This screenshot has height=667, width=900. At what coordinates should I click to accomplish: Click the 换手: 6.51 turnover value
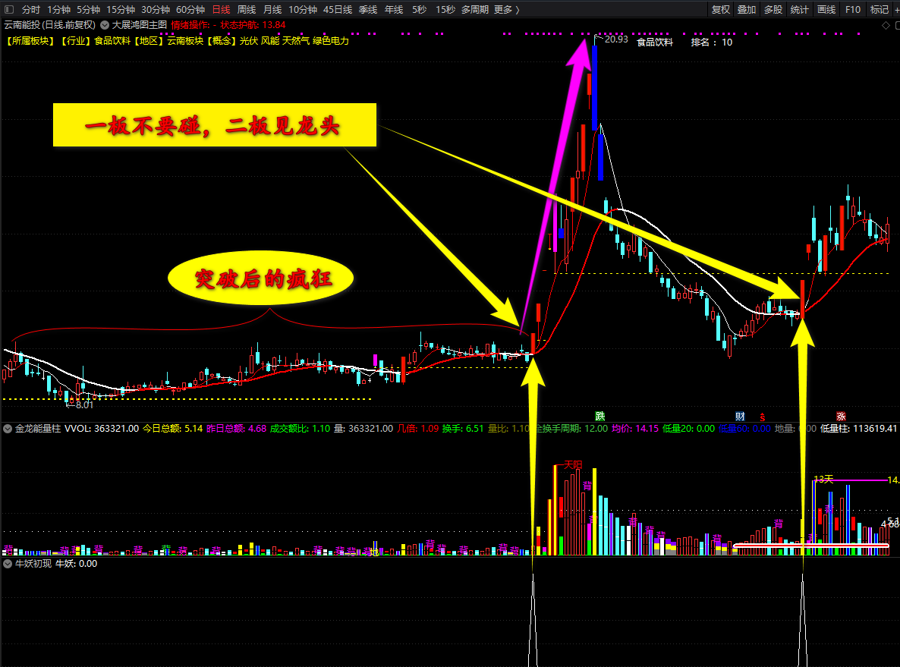(463, 428)
